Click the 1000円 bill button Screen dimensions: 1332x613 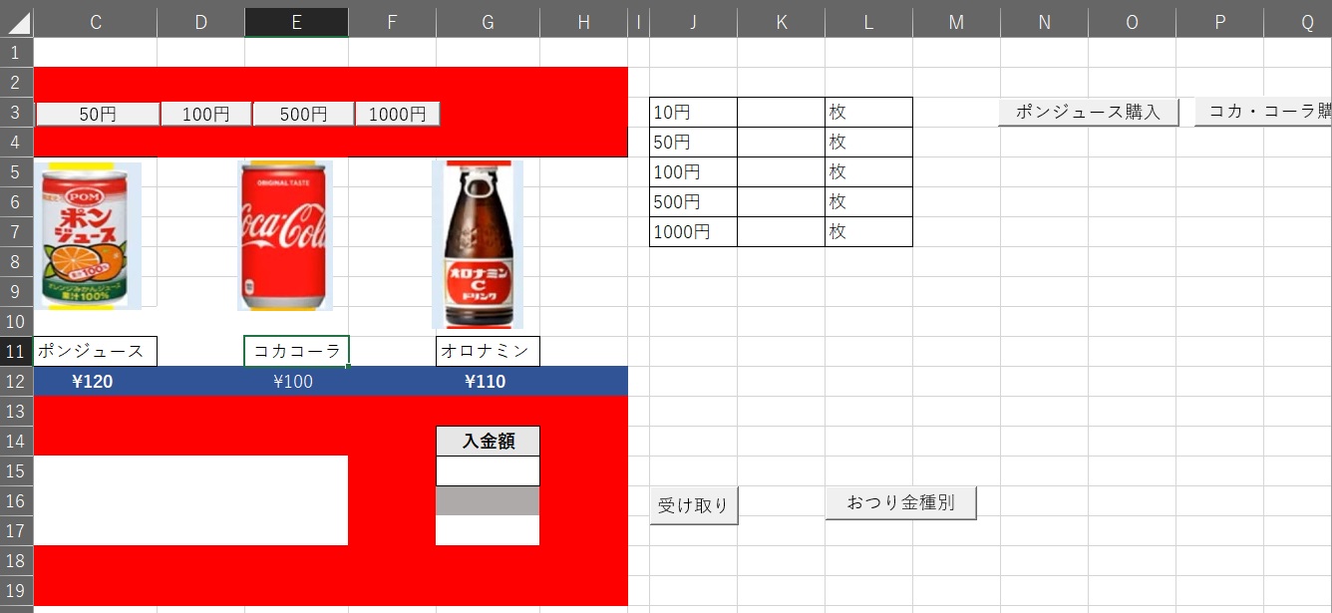tap(397, 115)
